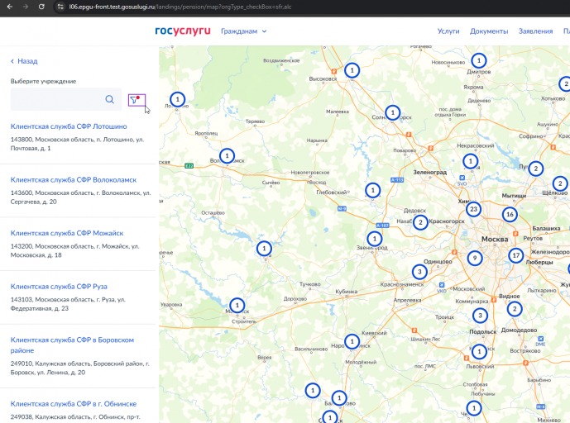The height and width of the screenshot is (423, 570).
Task: Go back with browser back arrow
Action: pos(10,7)
